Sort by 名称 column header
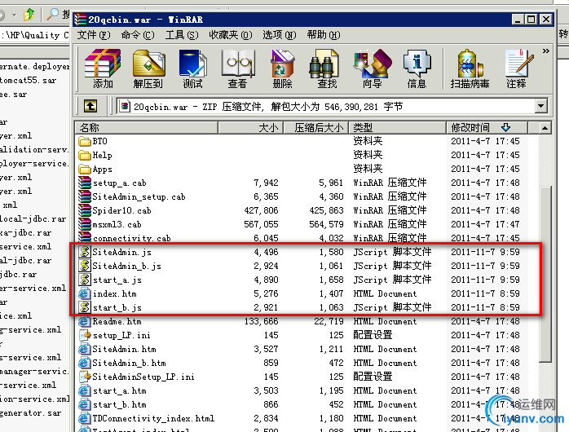569x432 pixels. [x=146, y=128]
